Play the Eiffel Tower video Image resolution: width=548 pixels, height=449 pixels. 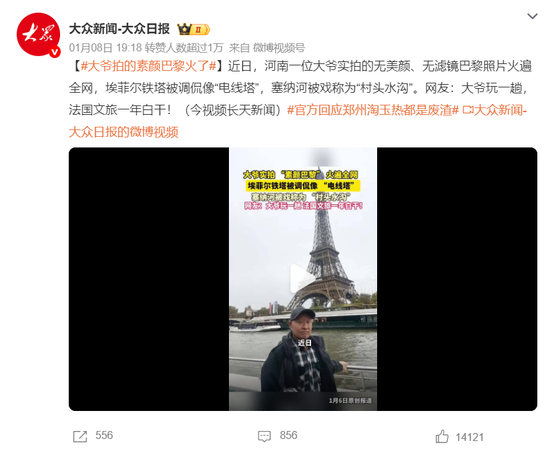click(x=302, y=279)
